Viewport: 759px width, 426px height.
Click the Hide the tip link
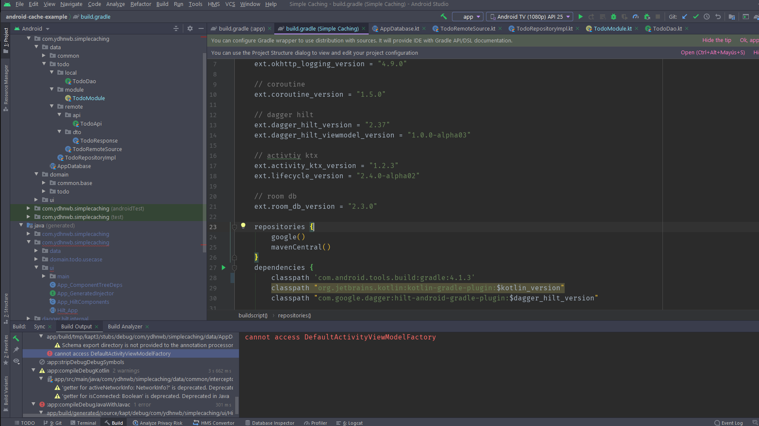[x=717, y=40]
